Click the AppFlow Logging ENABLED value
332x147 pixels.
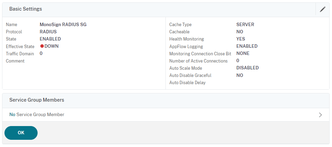coord(247,46)
